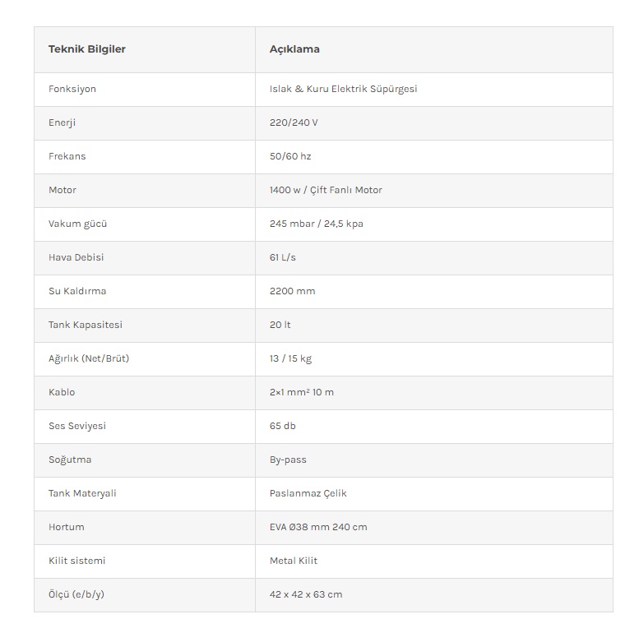Click the 220/240 V value
Viewport: 639px width, 642px height.
(x=294, y=122)
